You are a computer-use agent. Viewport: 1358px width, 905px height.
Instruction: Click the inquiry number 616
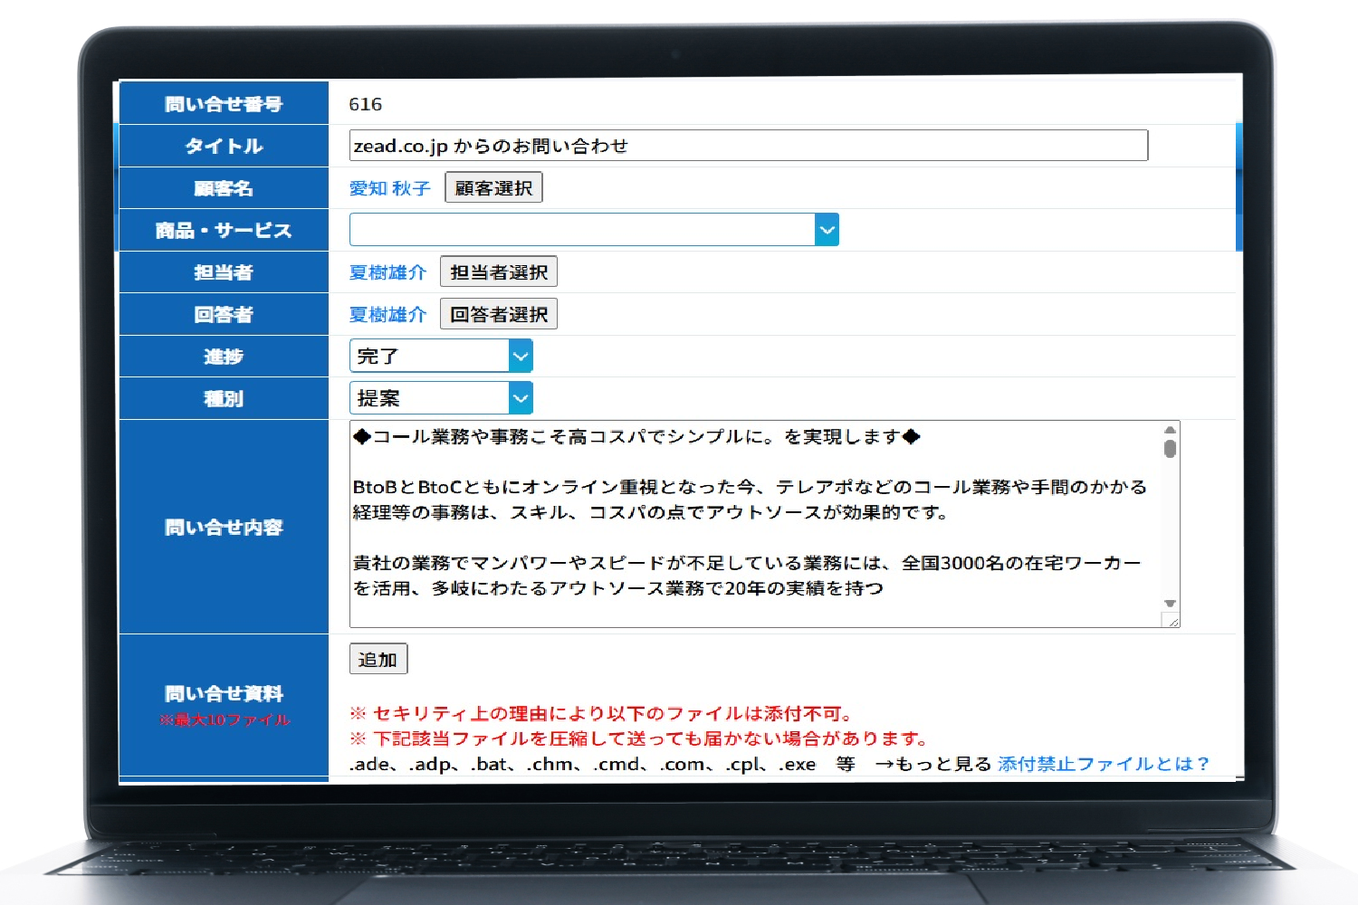pos(366,104)
